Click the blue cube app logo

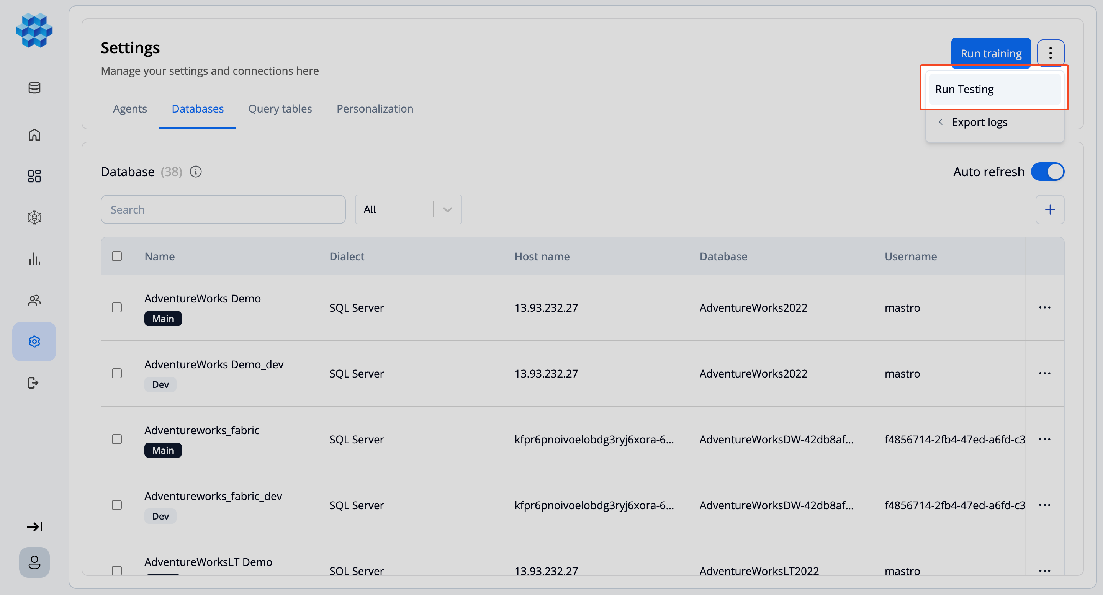pos(34,30)
